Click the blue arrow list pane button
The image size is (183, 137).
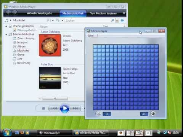pos(122,20)
